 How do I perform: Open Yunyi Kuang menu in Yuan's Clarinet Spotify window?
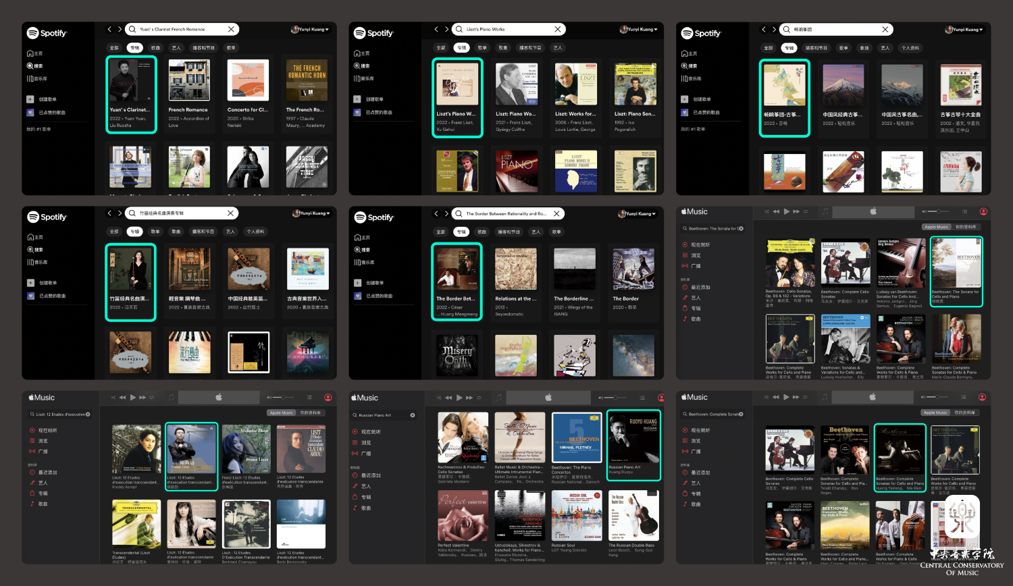[310, 29]
